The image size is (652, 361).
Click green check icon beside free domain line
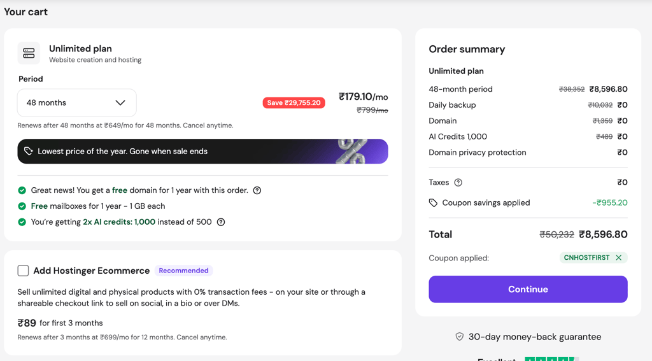tap(22, 190)
